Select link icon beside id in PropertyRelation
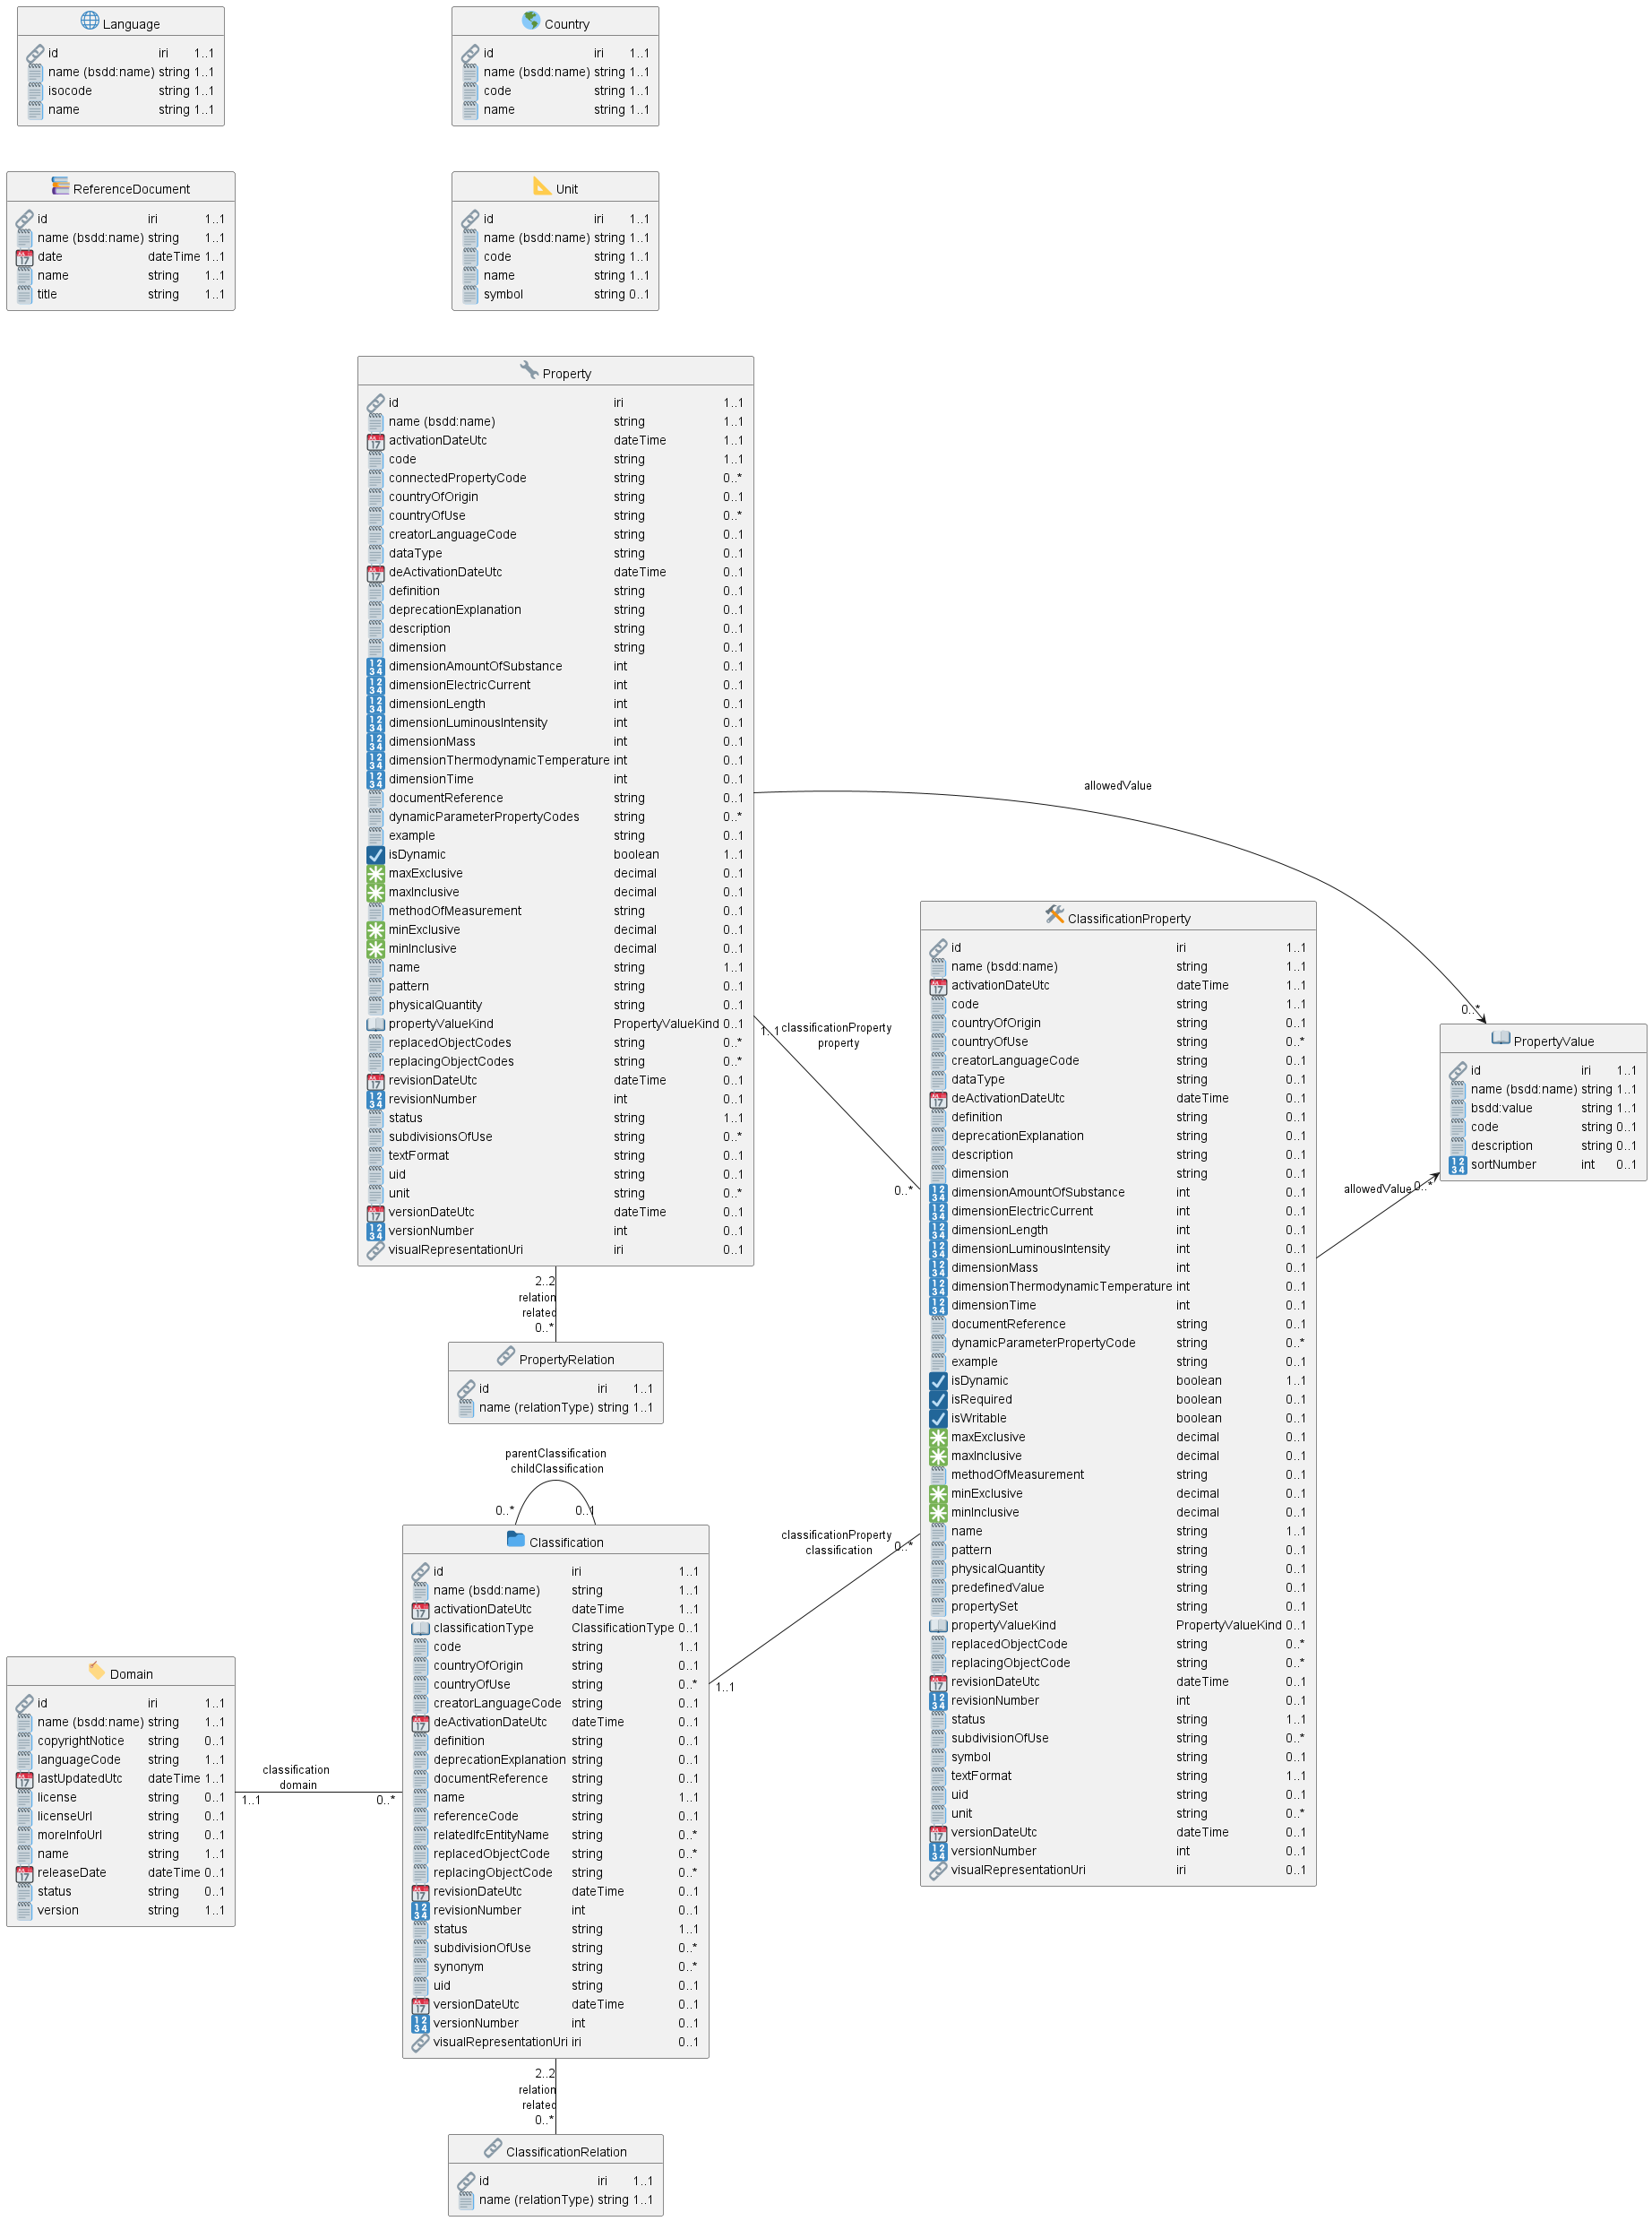1652x2221 pixels. click(x=466, y=1389)
